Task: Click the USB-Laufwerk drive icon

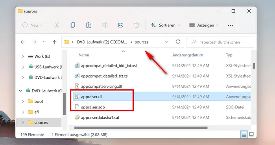Action: (x=31, y=67)
